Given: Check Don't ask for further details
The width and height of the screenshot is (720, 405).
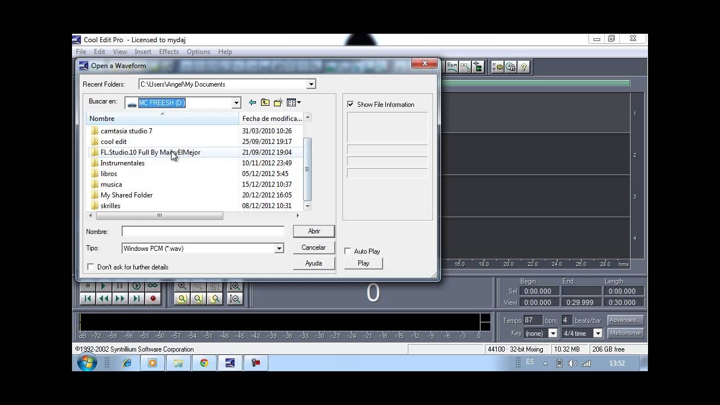Looking at the screenshot, I should point(91,267).
